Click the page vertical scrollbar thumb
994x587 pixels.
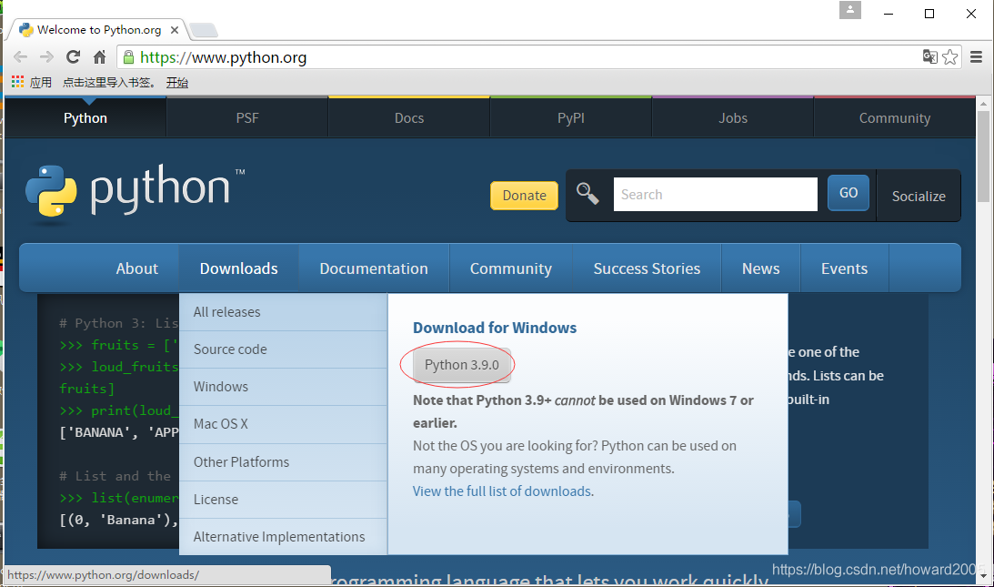(983, 157)
